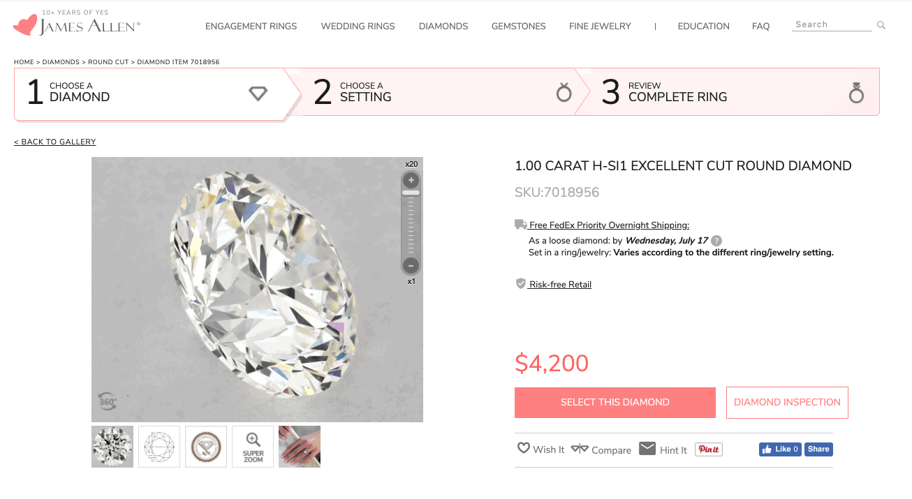Open Diamond Inspection
This screenshot has height=499, width=912.
point(787,403)
